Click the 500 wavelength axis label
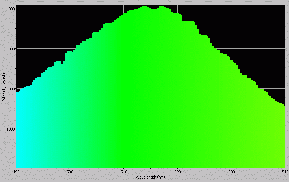Viewport: 289px width, 182px height. [70, 172]
